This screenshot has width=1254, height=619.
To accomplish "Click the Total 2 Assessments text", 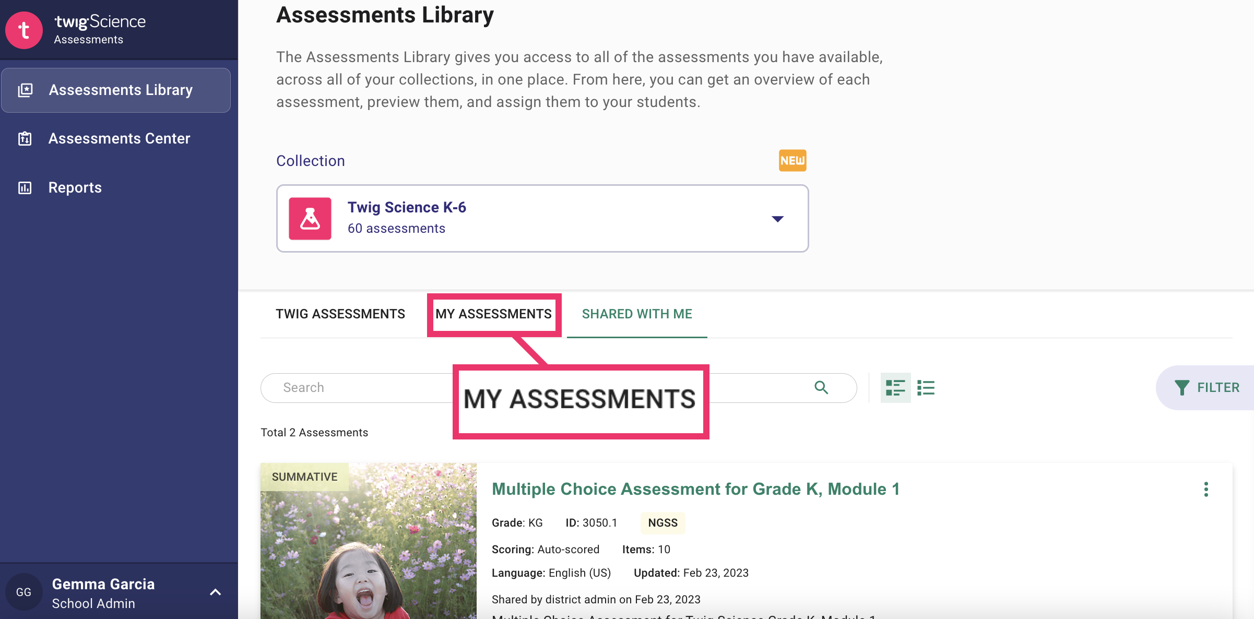I will pyautogui.click(x=314, y=433).
